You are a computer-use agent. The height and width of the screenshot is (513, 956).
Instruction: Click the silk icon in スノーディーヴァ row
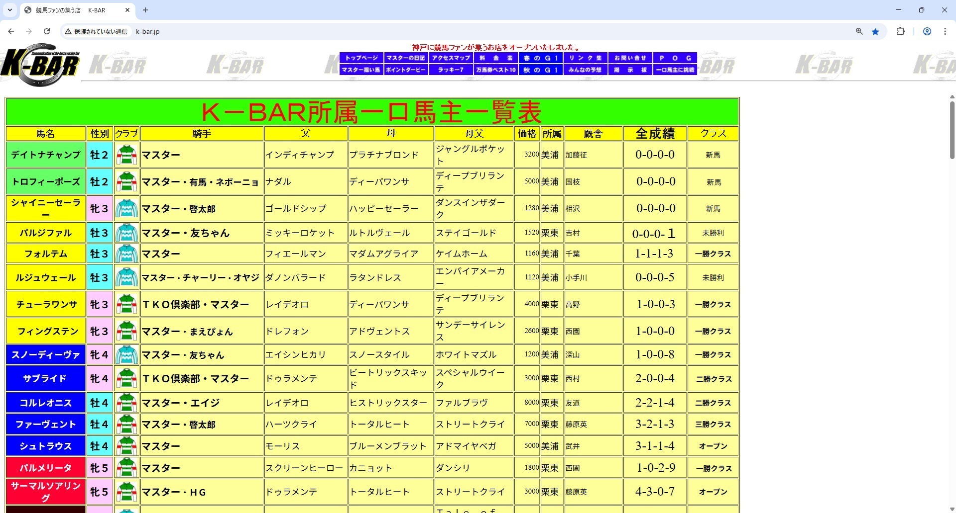tap(126, 354)
